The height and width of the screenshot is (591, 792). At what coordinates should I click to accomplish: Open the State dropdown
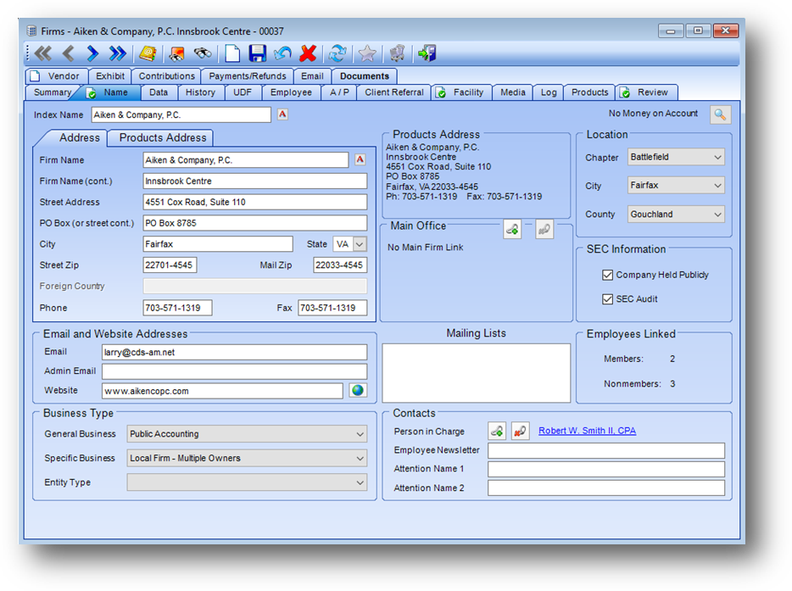click(x=360, y=244)
